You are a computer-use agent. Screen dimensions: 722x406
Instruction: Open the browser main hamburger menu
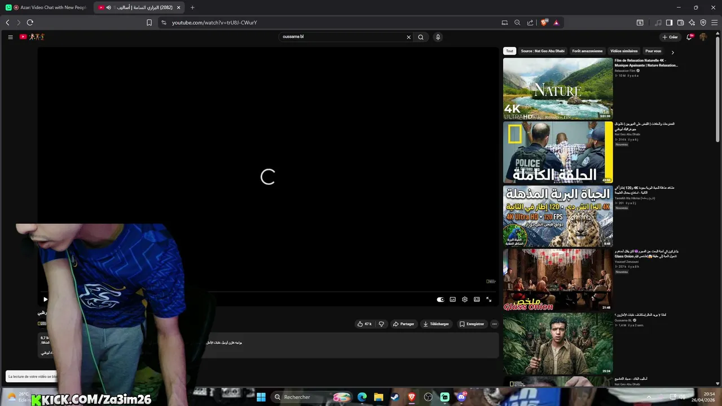click(x=715, y=23)
